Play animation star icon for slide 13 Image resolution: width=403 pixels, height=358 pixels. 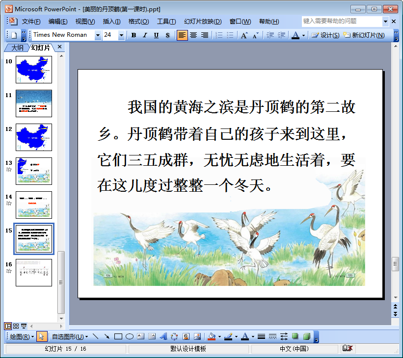(x=9, y=170)
